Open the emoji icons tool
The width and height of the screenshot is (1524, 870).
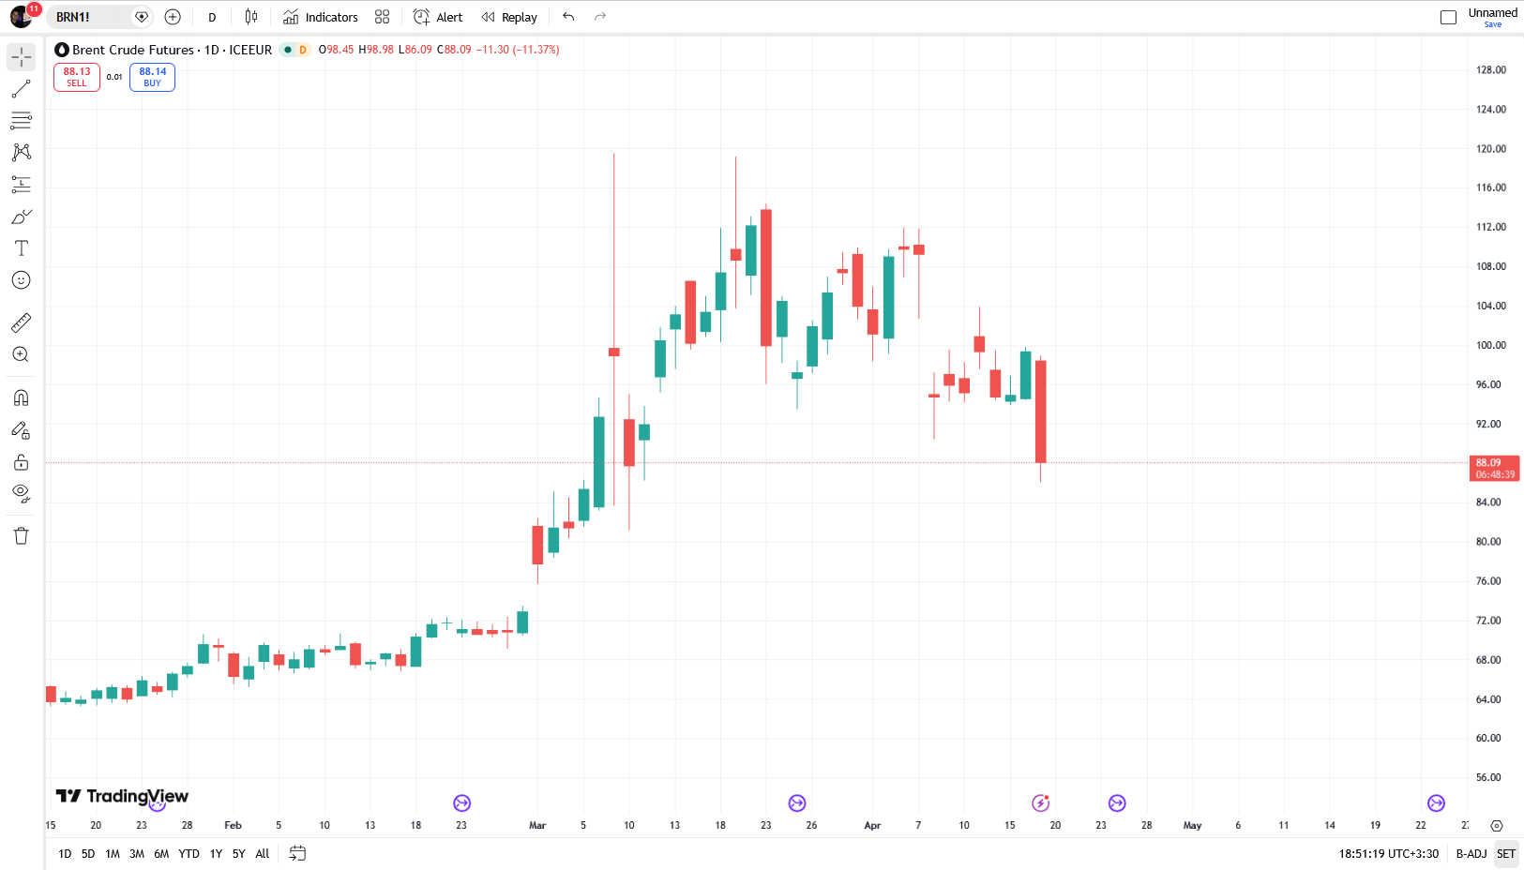click(x=21, y=280)
